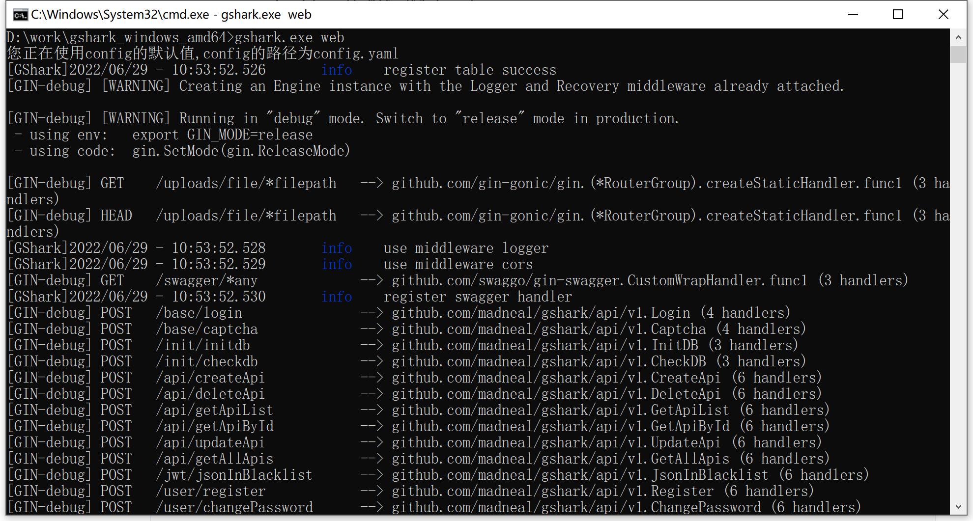973x521 pixels.
Task: Close the gshark.exe console window
Action: 943,15
